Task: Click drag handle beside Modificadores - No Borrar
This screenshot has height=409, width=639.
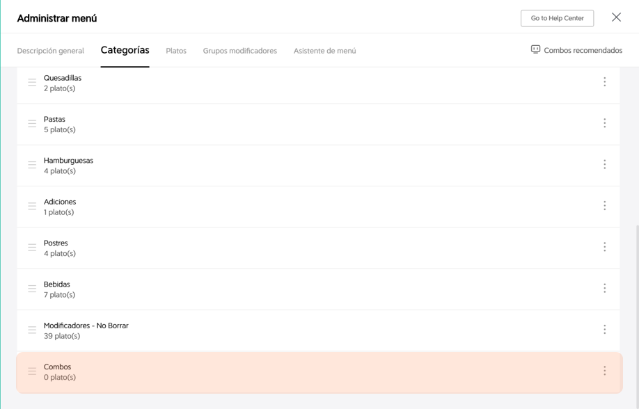Action: pyautogui.click(x=32, y=330)
